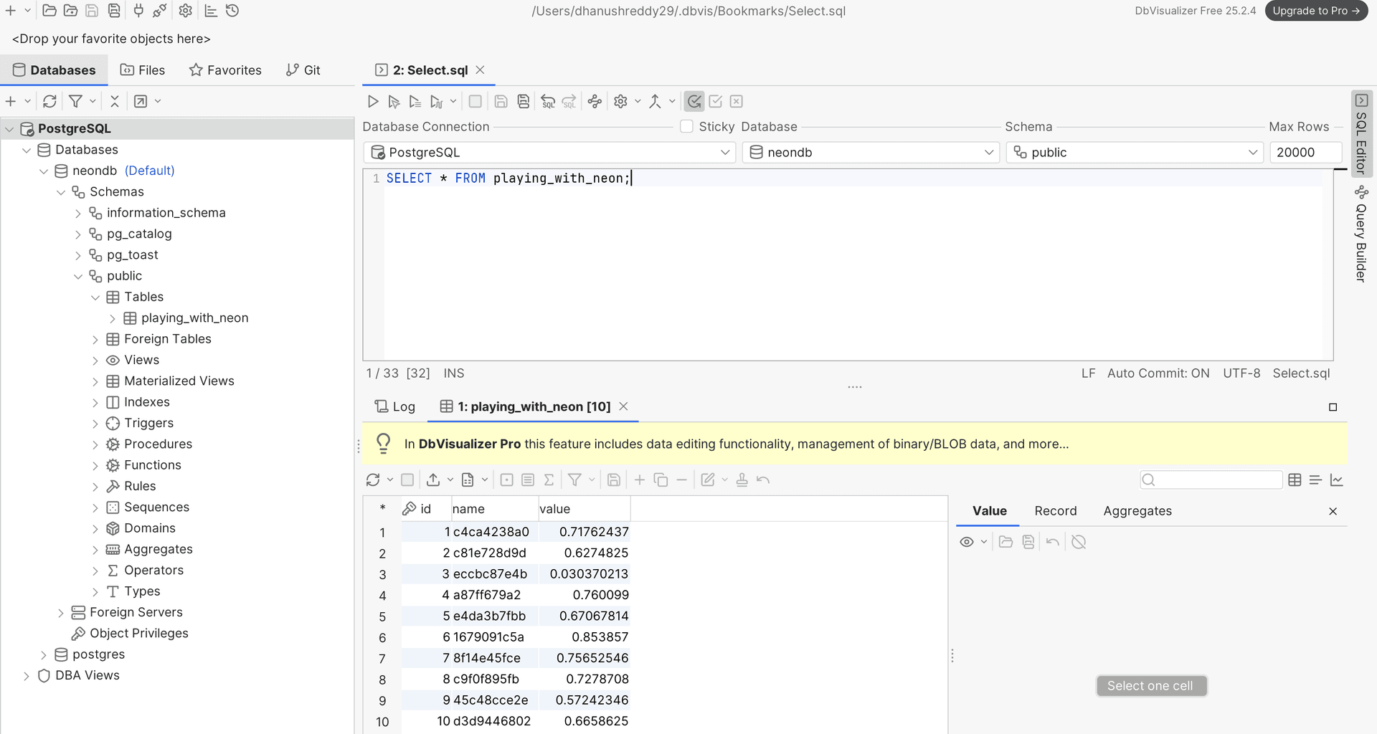Viewport: 1377px width, 734px height.
Task: Show column aggregates with the sigma icon
Action: coord(549,480)
